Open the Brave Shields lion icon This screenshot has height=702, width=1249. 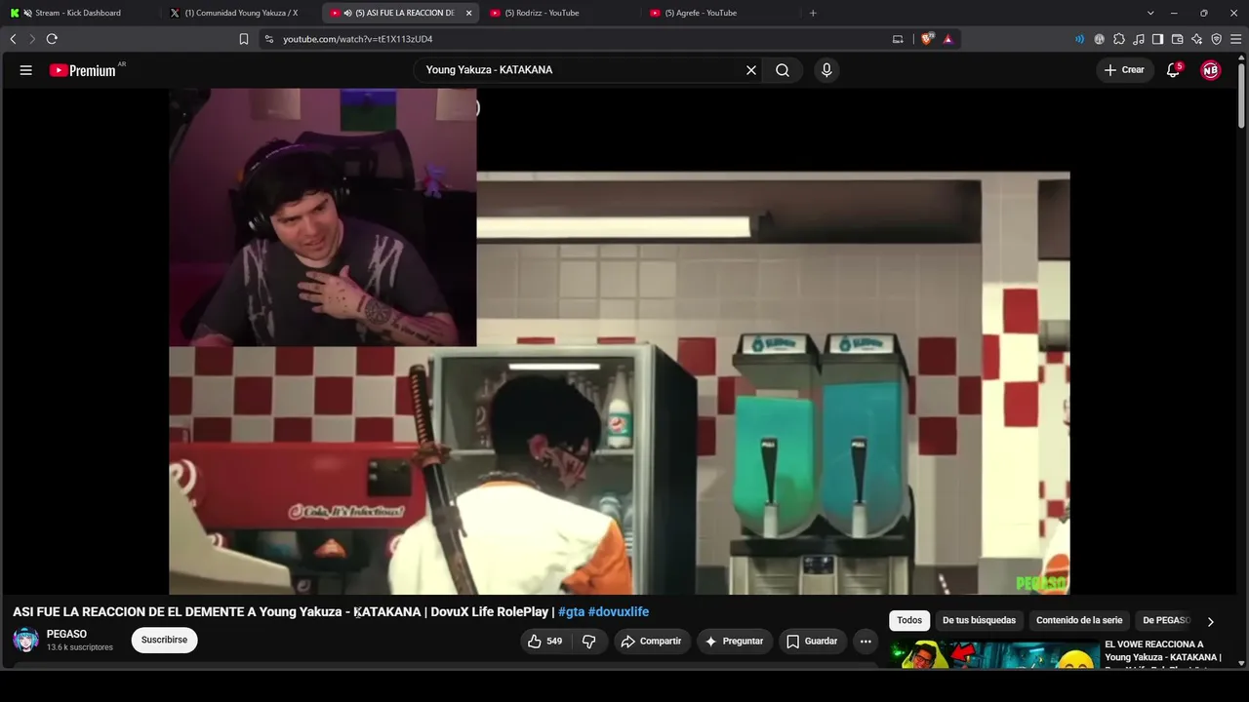point(927,39)
